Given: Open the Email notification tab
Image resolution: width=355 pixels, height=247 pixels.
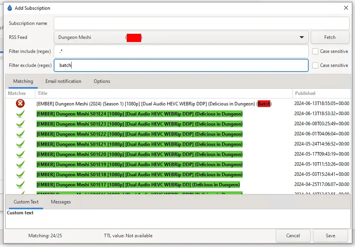Looking at the screenshot, I should pos(63,81).
